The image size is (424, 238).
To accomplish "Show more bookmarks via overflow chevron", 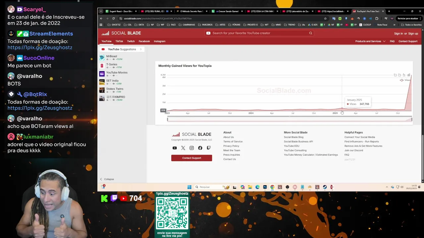I will pyautogui.click(x=394, y=25).
